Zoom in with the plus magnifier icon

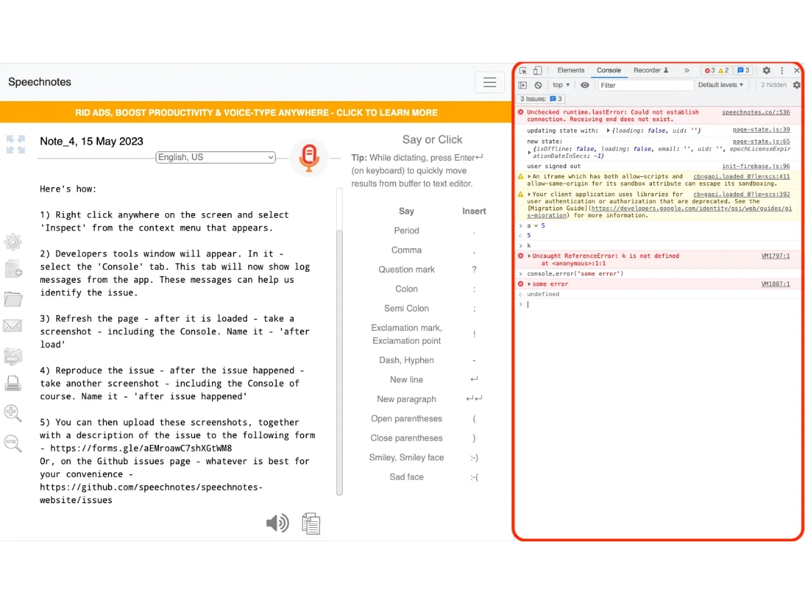click(13, 413)
